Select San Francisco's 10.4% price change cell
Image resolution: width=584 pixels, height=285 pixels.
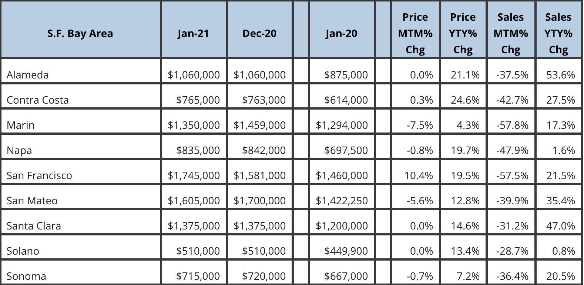419,175
